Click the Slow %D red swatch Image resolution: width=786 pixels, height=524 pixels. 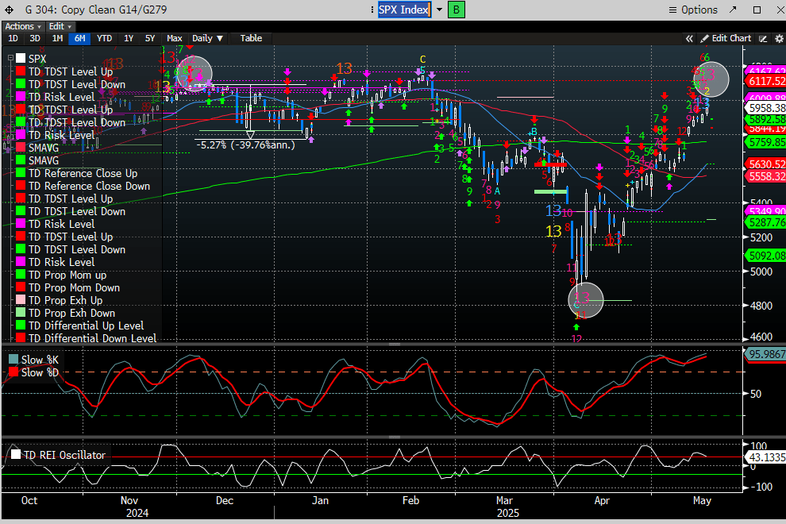click(x=13, y=372)
